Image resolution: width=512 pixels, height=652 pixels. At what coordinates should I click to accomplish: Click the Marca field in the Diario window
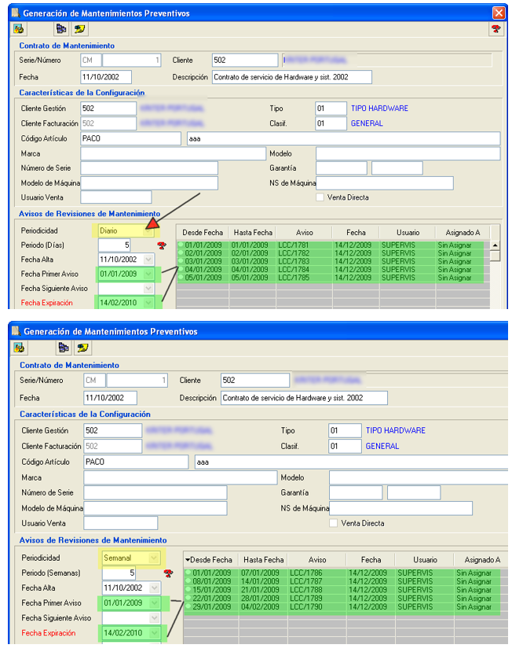[173, 153]
